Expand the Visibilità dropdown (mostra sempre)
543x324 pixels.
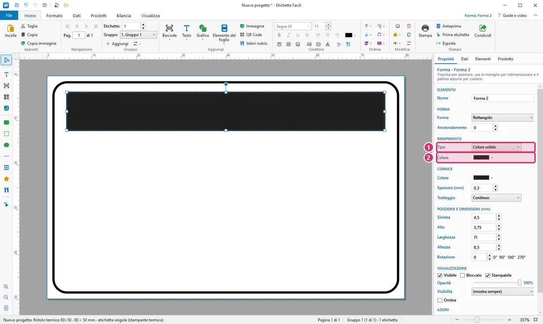(x=503, y=291)
